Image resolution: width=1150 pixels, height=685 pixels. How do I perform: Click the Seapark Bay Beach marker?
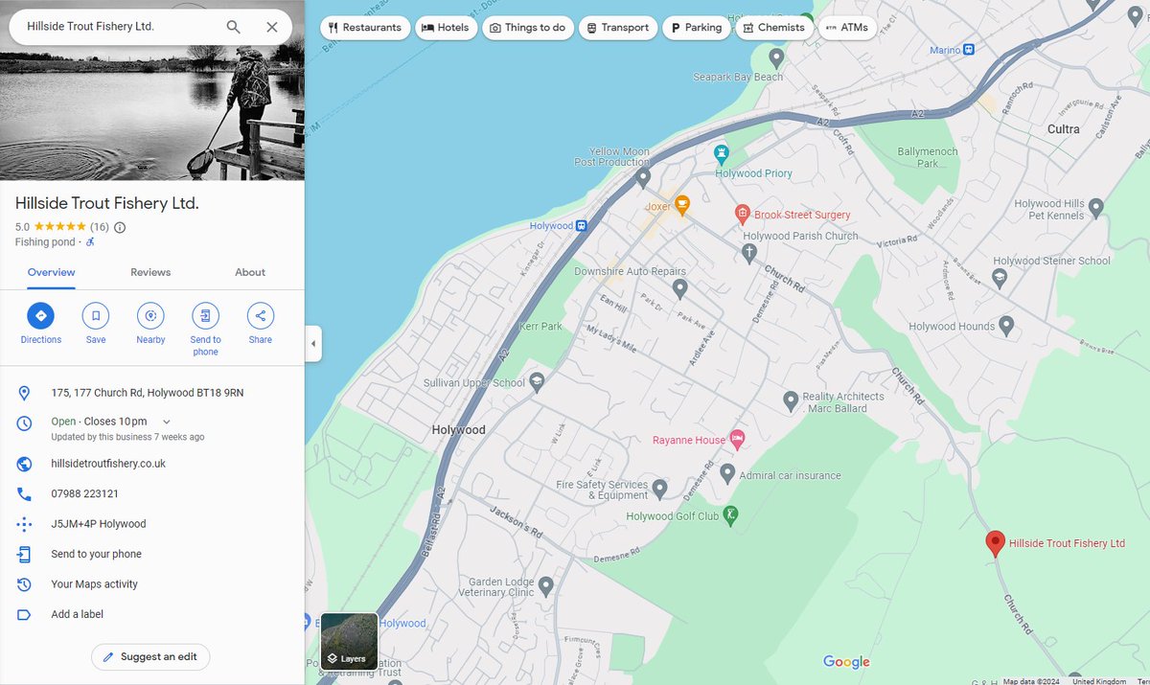click(x=776, y=58)
